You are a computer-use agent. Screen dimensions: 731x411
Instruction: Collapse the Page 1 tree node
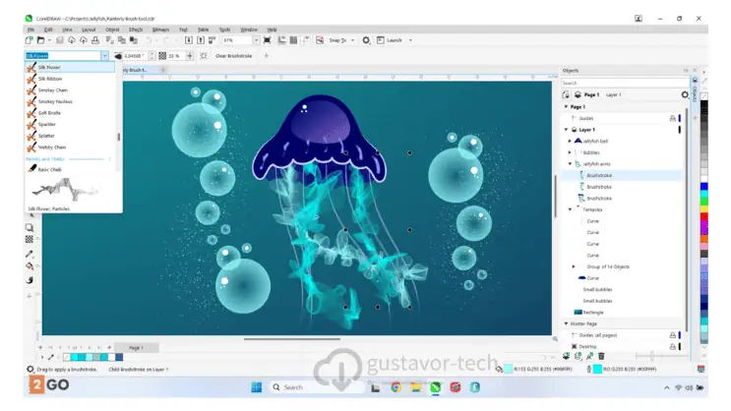[x=566, y=107]
